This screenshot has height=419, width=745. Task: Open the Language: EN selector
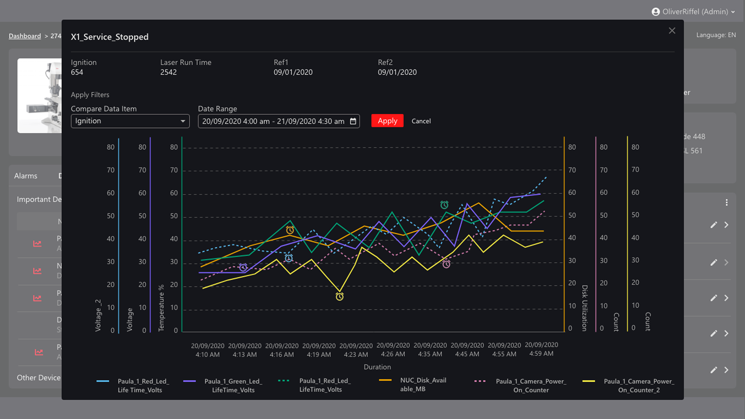pyautogui.click(x=716, y=35)
